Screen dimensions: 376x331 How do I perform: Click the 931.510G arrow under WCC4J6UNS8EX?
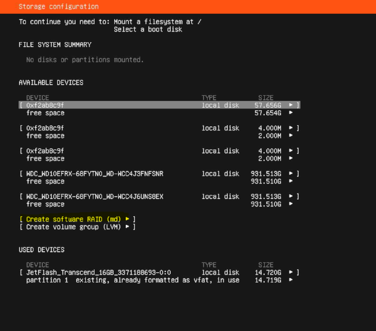[291, 204]
